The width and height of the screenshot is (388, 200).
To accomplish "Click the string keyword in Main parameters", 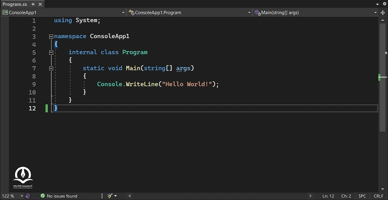I will pos(155,68).
